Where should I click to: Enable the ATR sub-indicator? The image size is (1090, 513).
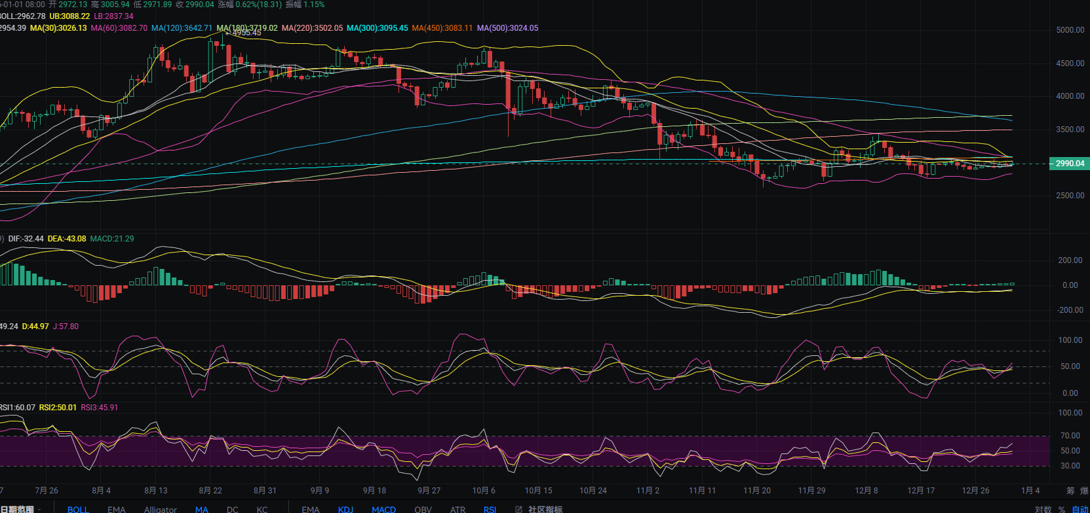(457, 509)
